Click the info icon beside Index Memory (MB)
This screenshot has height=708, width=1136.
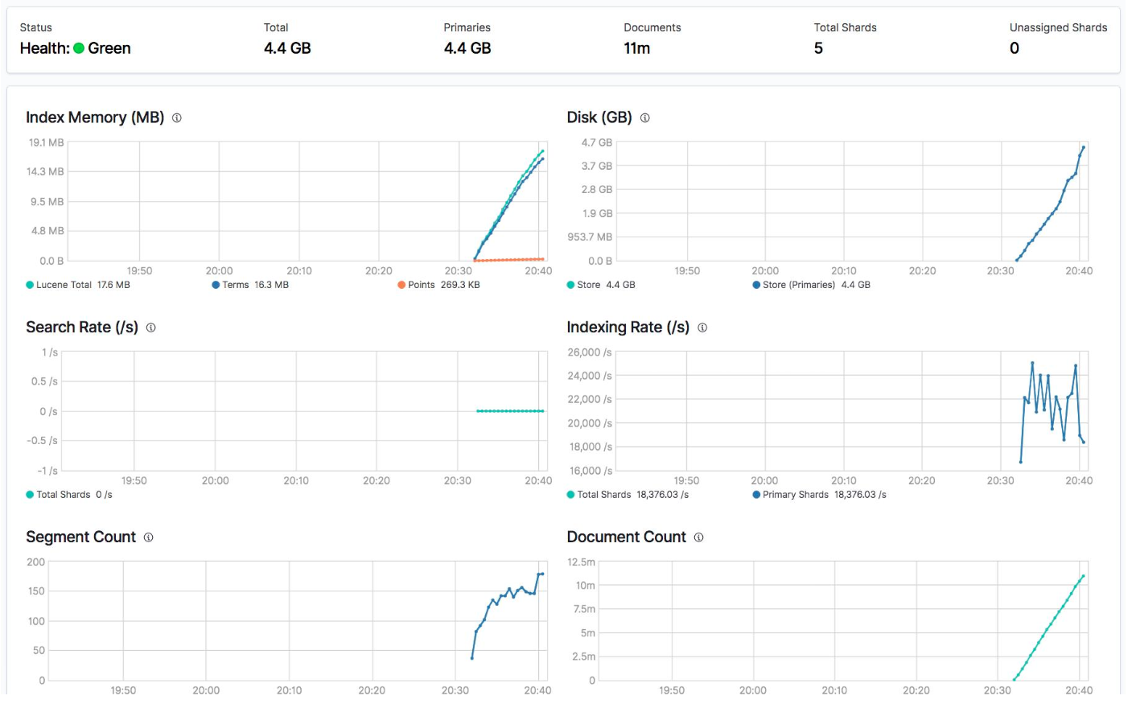(x=177, y=118)
